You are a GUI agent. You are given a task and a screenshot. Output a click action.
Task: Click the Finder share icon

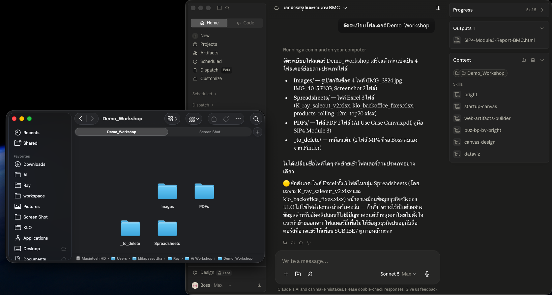[214, 119]
